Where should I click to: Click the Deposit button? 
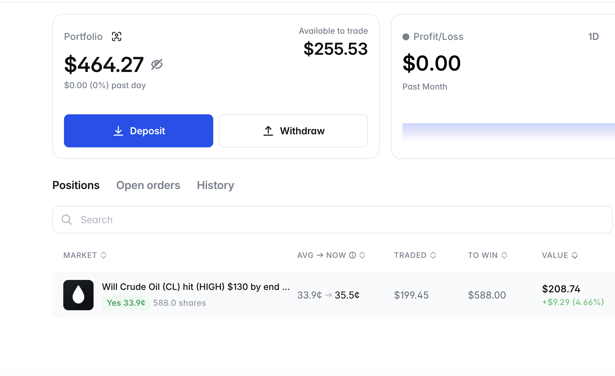point(138,131)
